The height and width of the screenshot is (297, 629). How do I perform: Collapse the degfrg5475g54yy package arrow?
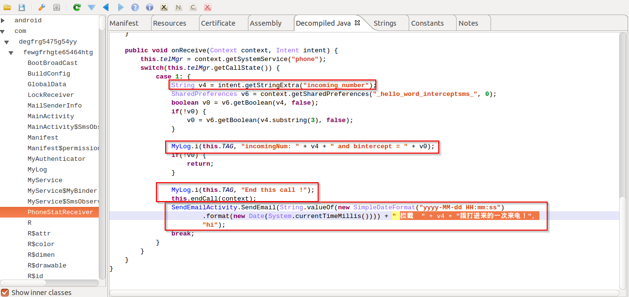pos(7,42)
